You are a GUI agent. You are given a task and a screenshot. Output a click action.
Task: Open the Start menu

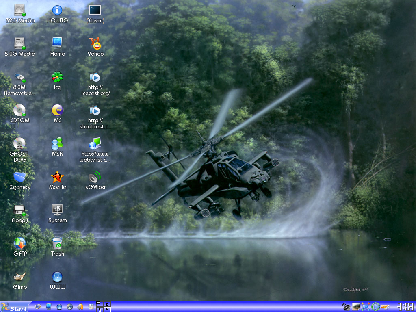tap(14, 307)
